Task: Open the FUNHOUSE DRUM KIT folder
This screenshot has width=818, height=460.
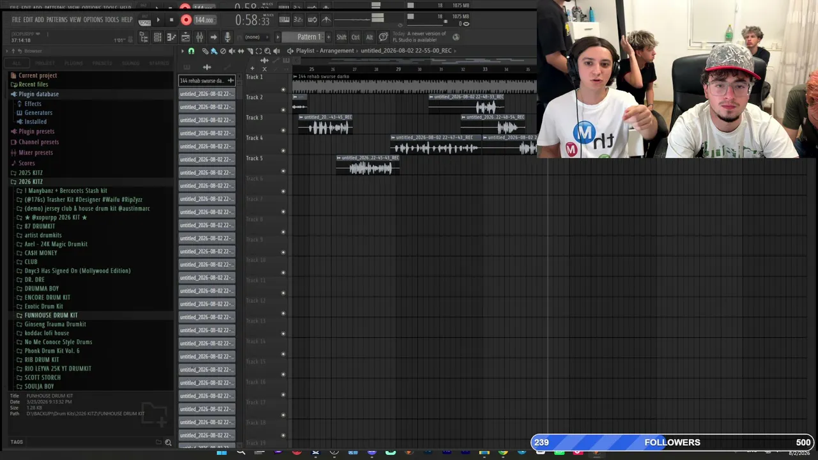Action: (51, 315)
